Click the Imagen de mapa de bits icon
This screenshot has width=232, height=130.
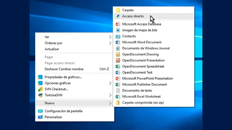tap(118, 30)
